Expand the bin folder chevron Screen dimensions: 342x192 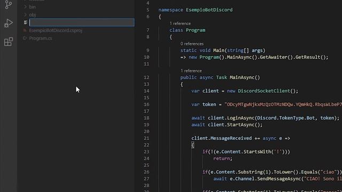(x=25, y=7)
